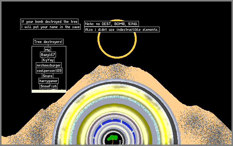The image size is (233, 146).
Task: Choose the 'coolperson109' name sign
Action: click(x=49, y=71)
